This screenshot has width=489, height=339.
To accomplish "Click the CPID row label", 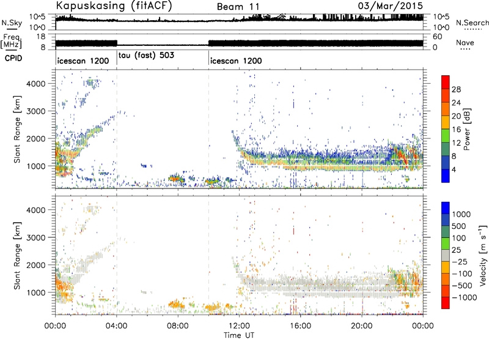I will click(13, 58).
